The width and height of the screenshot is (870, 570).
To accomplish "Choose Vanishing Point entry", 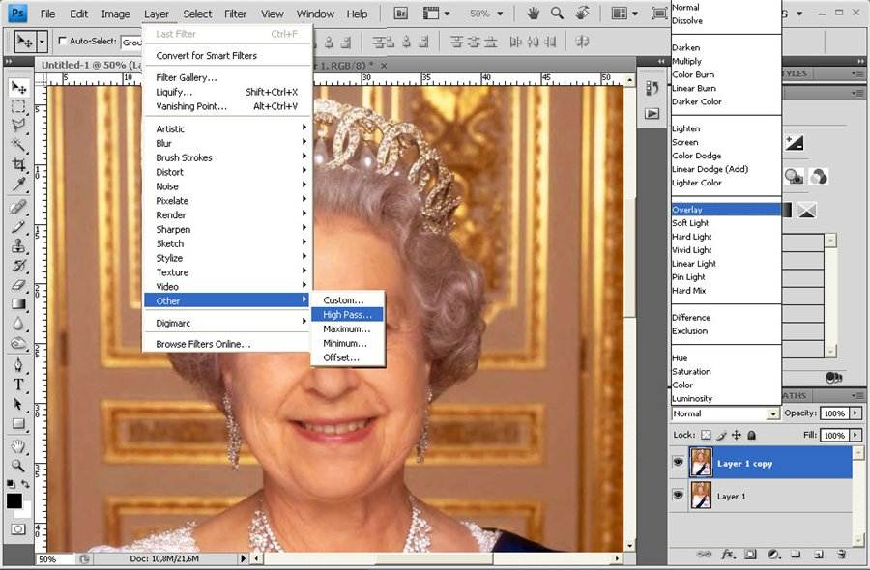I will coord(226,106).
